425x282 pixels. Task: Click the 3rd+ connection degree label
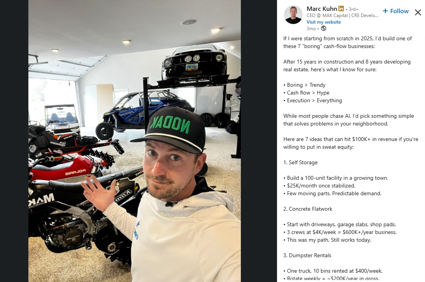pos(354,9)
